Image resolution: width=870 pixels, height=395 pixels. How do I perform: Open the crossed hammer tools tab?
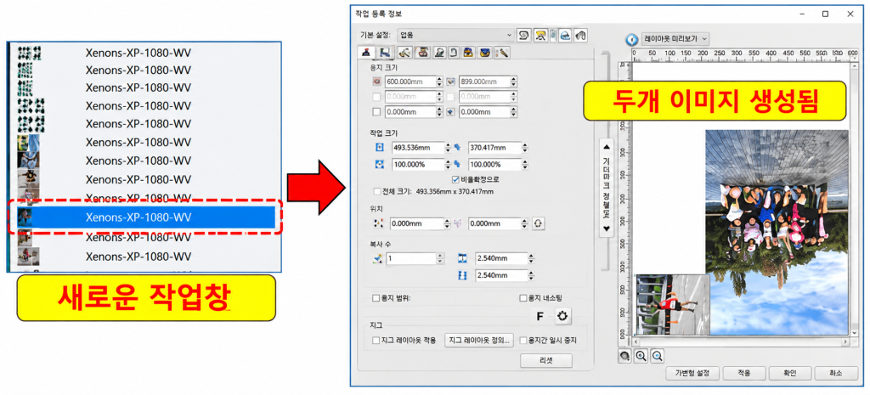point(405,53)
